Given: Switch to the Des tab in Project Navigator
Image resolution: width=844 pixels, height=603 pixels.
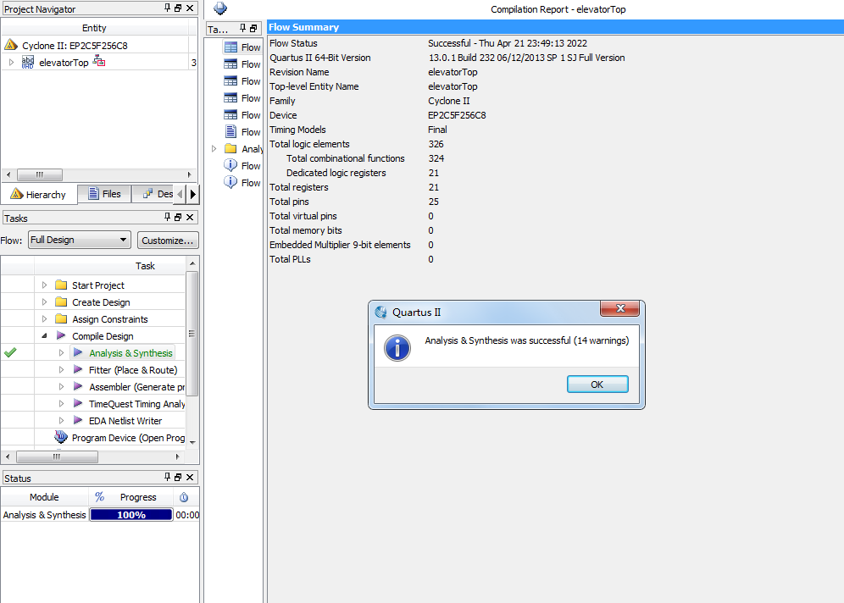Looking at the screenshot, I should (158, 194).
